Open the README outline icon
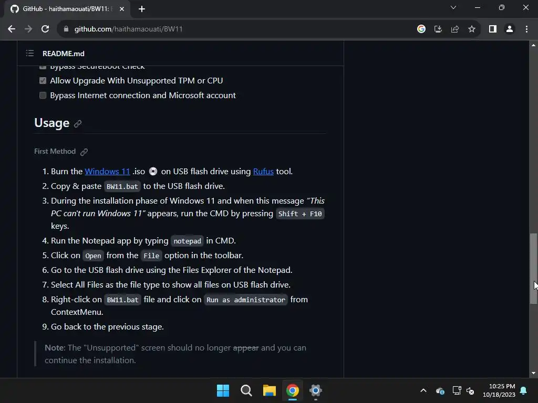This screenshot has width=538, height=403. (30, 53)
